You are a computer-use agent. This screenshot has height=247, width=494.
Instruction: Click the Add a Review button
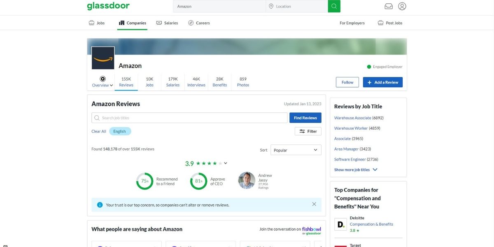click(382, 82)
